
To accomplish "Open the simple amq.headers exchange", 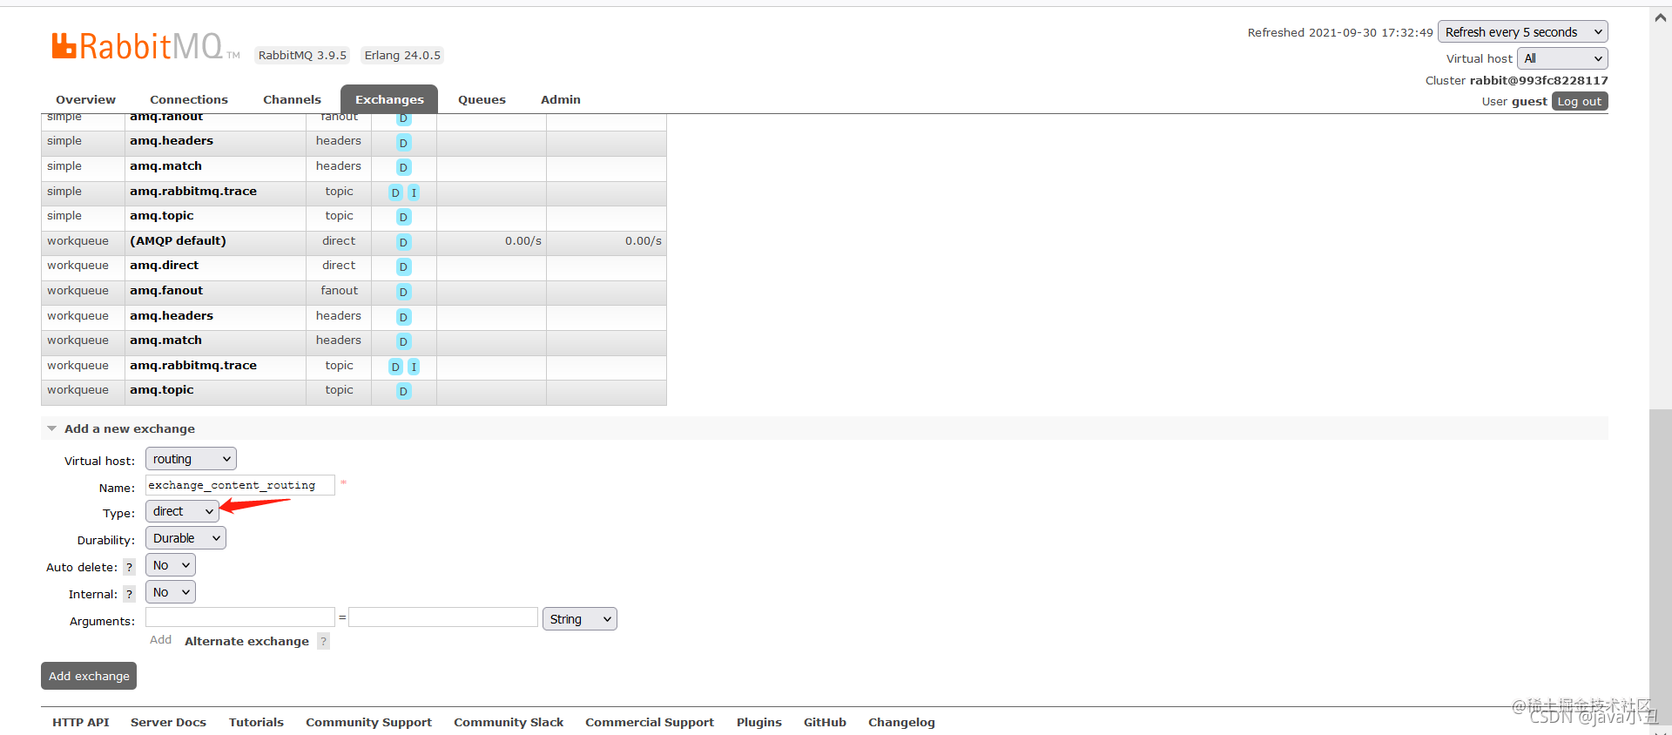I will pyautogui.click(x=172, y=141).
